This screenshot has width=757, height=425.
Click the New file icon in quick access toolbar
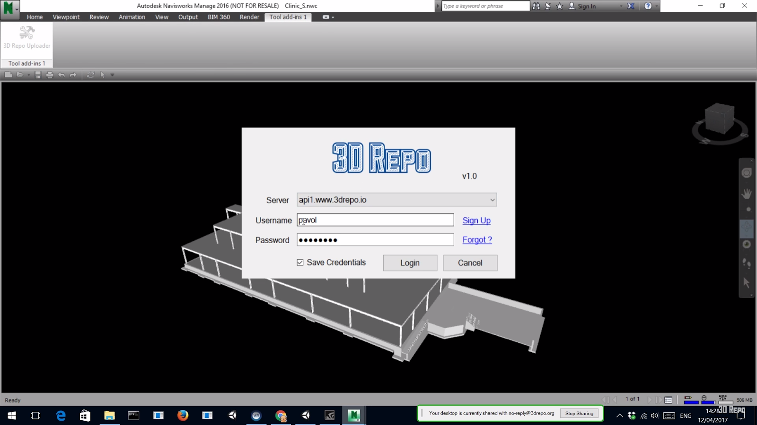pyautogui.click(x=8, y=75)
